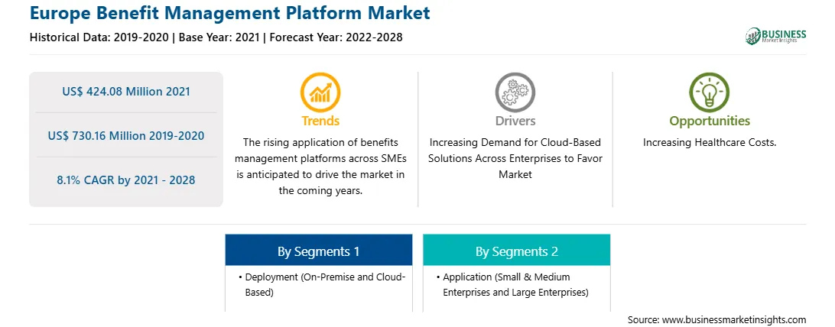
Task: Click the US$ 730.16 Million 2019-2020 stat
Action: pos(125,135)
